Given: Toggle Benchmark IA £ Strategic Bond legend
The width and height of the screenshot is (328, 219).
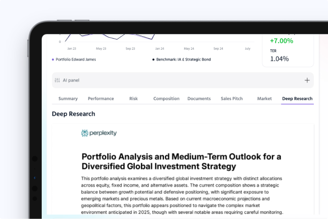Looking at the screenshot, I should [x=182, y=59].
